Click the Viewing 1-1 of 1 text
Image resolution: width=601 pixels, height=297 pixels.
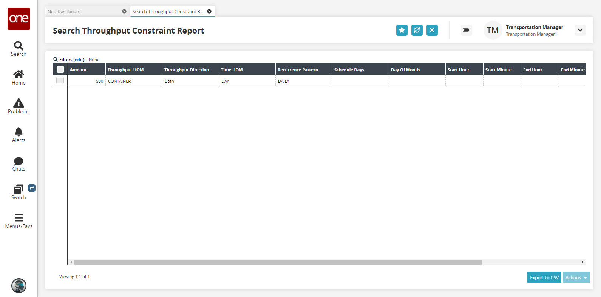tap(74, 277)
